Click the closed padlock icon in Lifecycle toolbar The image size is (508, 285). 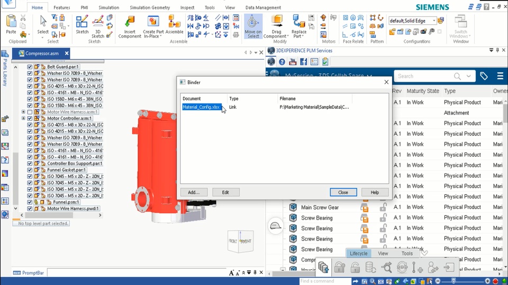point(340,268)
